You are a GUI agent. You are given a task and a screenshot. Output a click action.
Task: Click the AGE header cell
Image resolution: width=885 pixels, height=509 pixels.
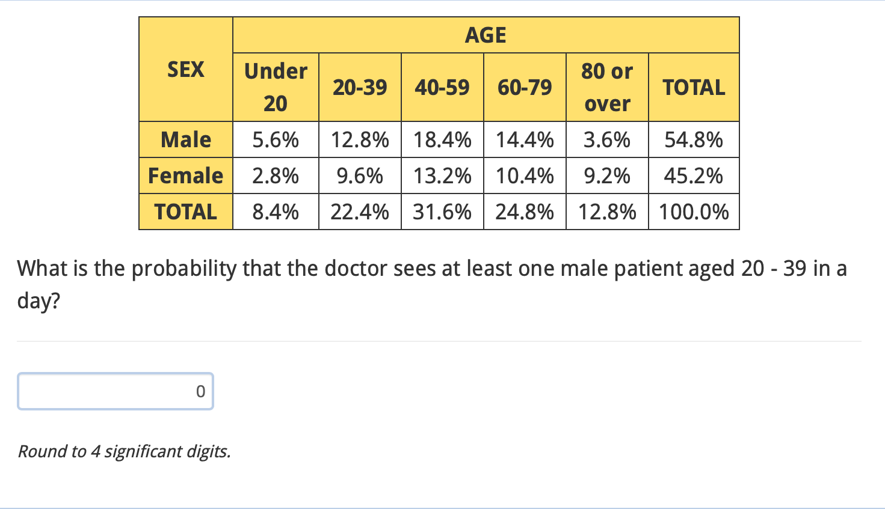click(486, 35)
